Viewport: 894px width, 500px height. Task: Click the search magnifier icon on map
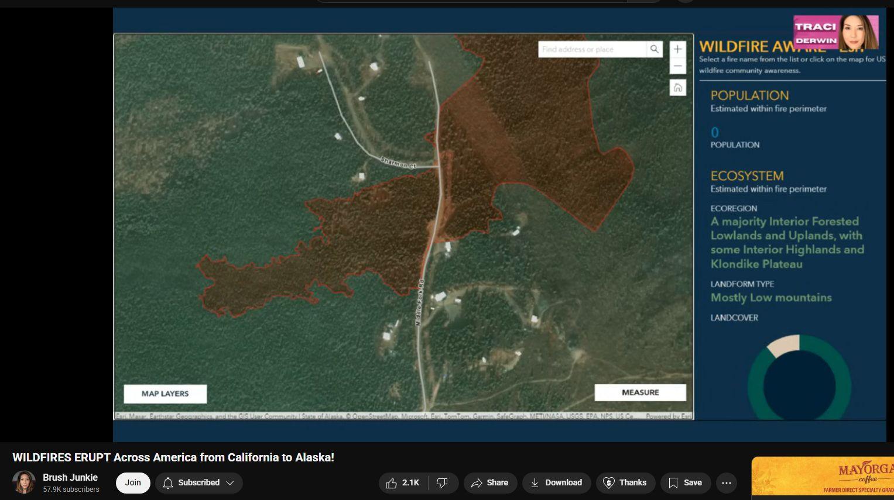point(654,49)
